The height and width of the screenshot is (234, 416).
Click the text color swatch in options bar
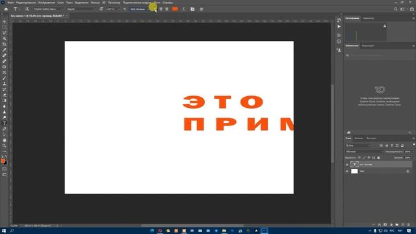tap(175, 9)
